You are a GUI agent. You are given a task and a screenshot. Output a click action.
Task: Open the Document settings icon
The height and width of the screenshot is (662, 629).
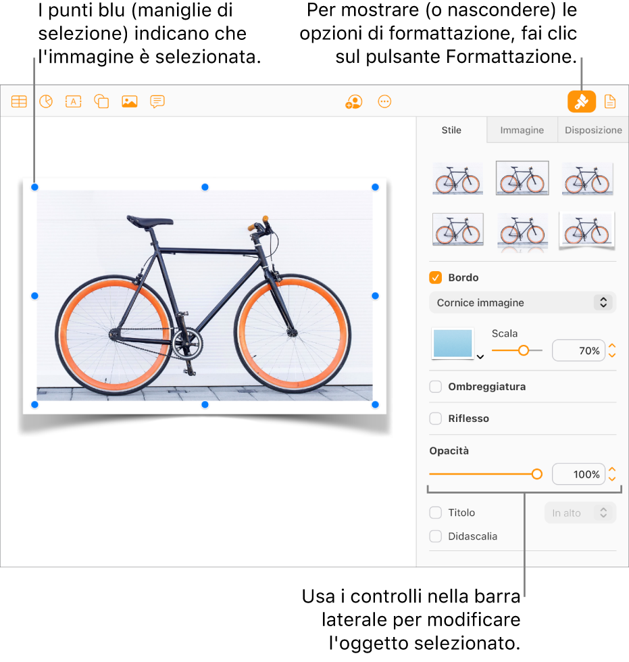(x=610, y=101)
